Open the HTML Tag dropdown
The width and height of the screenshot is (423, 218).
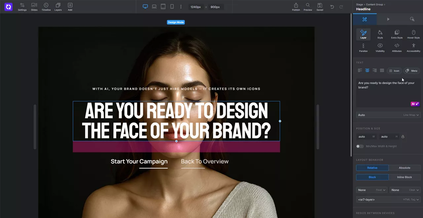pyautogui.click(x=388, y=200)
